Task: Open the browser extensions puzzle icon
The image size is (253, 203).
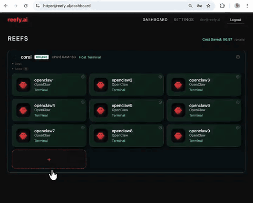Action: pyautogui.click(x=222, y=6)
